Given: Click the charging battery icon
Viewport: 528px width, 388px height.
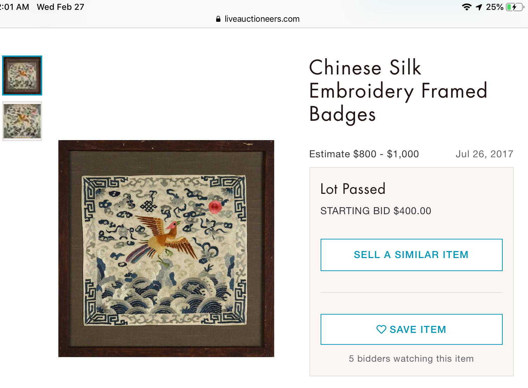Looking at the screenshot, I should (x=514, y=7).
